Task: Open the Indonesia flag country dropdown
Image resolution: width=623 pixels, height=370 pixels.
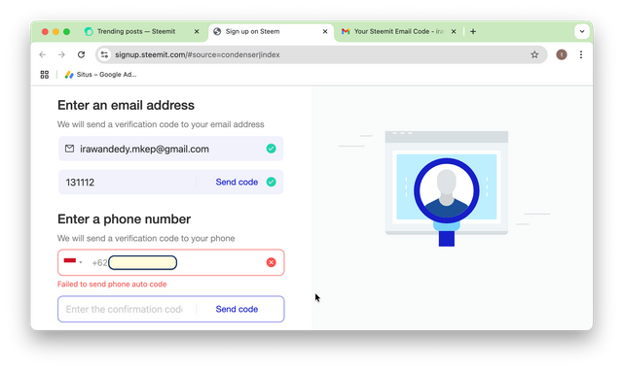Action: point(73,262)
